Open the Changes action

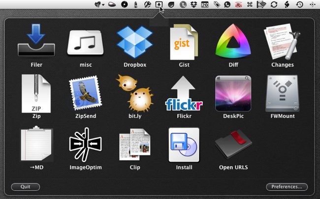point(282,43)
